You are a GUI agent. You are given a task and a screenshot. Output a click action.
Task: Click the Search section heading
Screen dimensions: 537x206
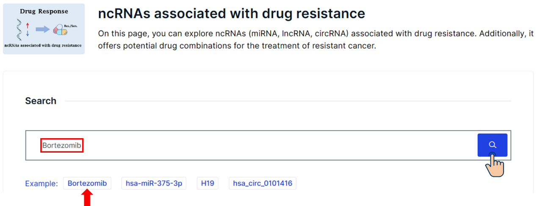click(41, 101)
